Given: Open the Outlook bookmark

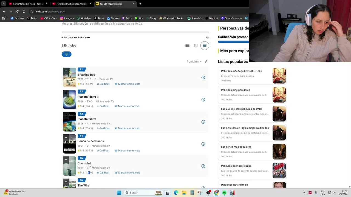Looking at the screenshot, I should point(113,18).
